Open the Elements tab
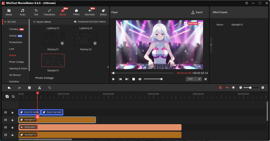 point(90,12)
